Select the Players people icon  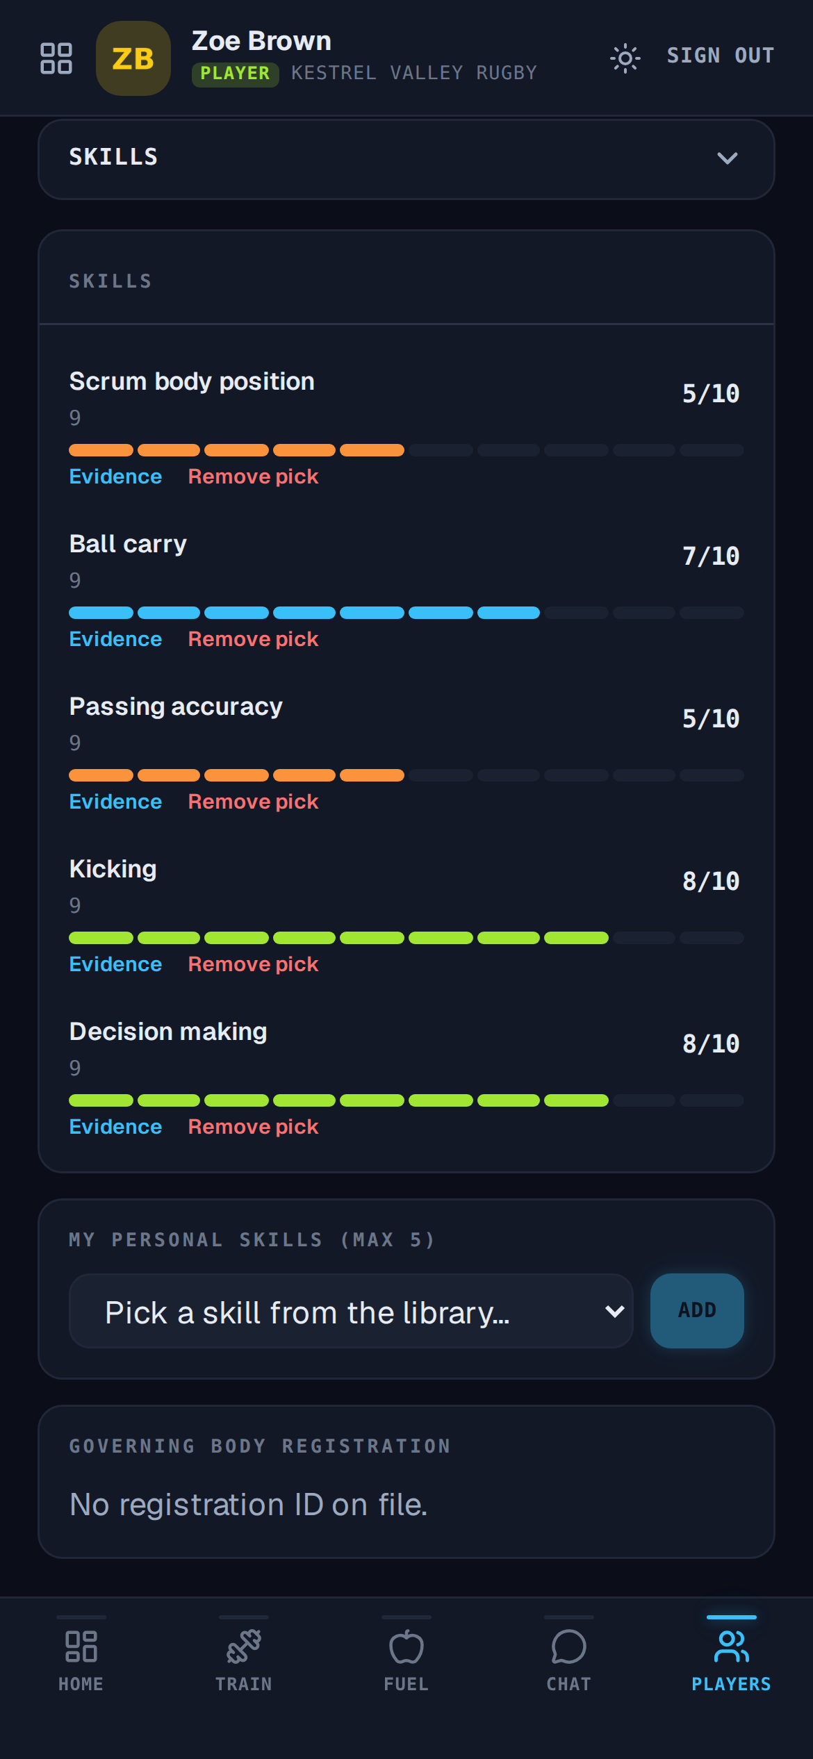(x=732, y=1646)
